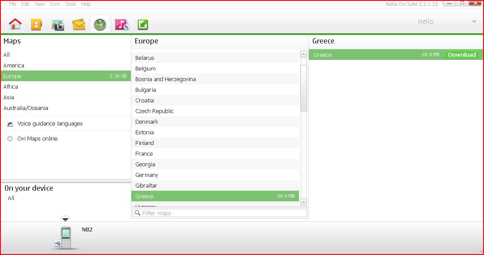The image size is (484, 255).
Task: Open the Tools menu
Action: [x=71, y=4]
